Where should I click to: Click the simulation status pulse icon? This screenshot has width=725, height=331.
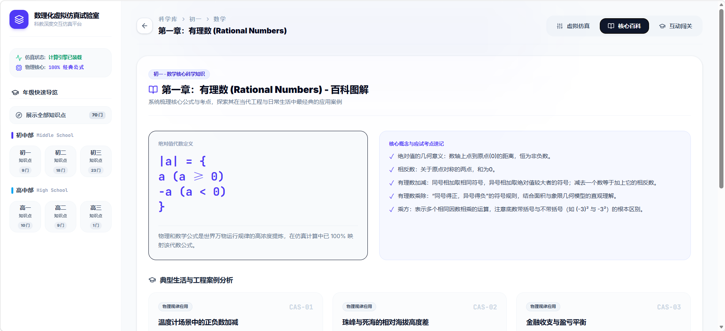point(19,58)
